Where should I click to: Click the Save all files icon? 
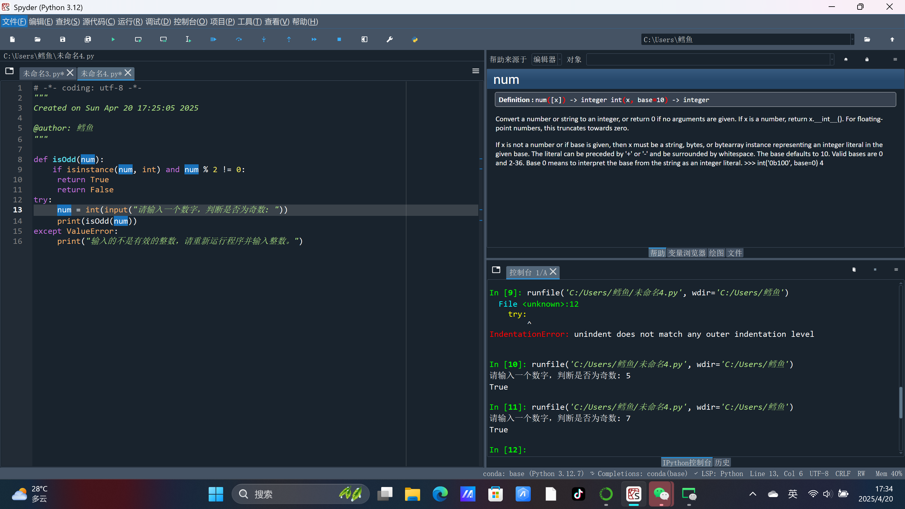(x=88, y=39)
